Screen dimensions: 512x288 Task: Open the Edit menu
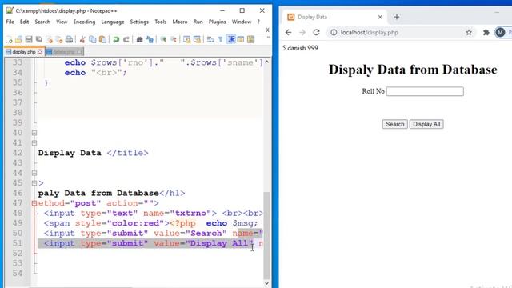(24, 22)
